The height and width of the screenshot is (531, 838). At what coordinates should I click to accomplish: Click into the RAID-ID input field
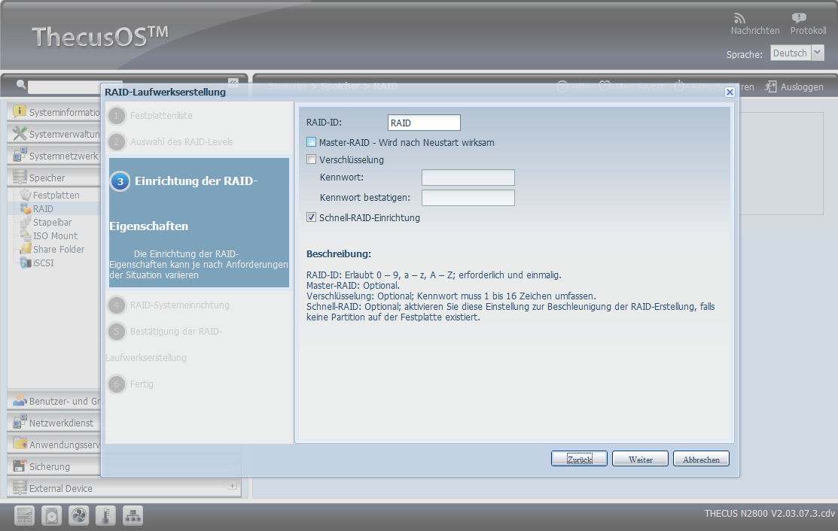pos(424,123)
